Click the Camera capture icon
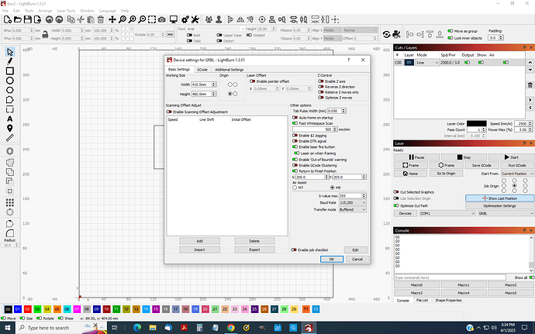 162,20
